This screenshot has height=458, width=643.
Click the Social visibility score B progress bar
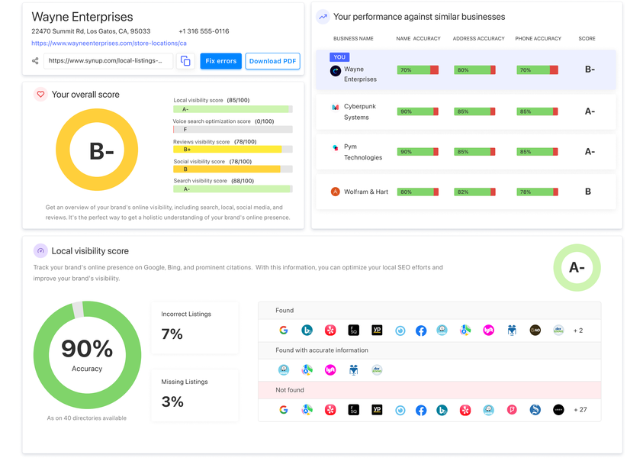point(233,169)
